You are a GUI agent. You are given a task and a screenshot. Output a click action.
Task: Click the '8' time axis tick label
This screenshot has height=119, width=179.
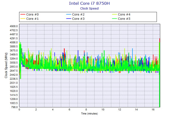pos(86,109)
